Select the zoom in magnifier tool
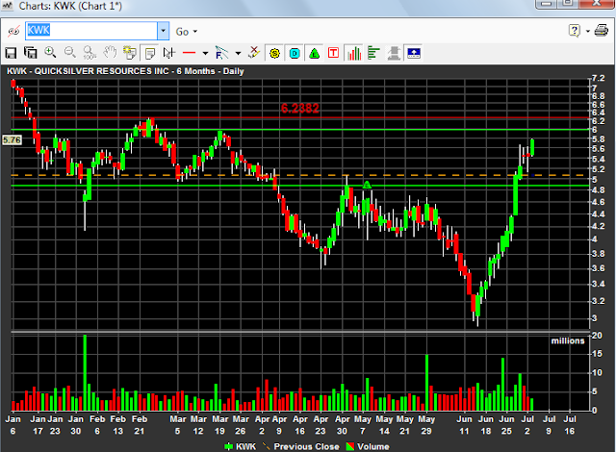Viewport: 616px width, 452px height. 50,53
